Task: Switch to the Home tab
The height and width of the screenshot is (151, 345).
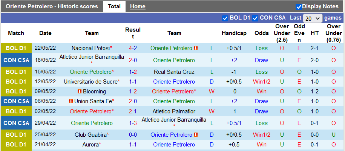Action: 138,6
